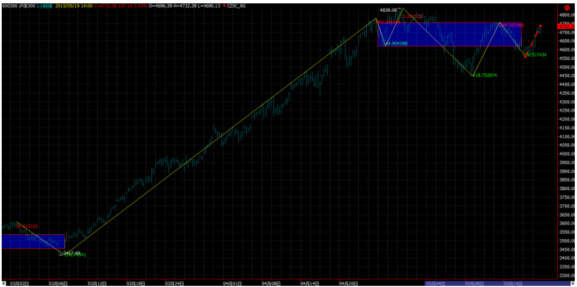Click the left scroll arrow on time axis
This screenshot has height=287, width=577.
click(3, 283)
